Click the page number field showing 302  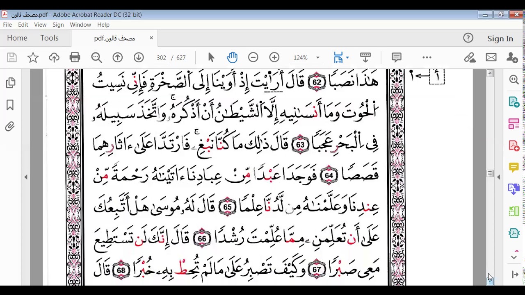pos(161,58)
